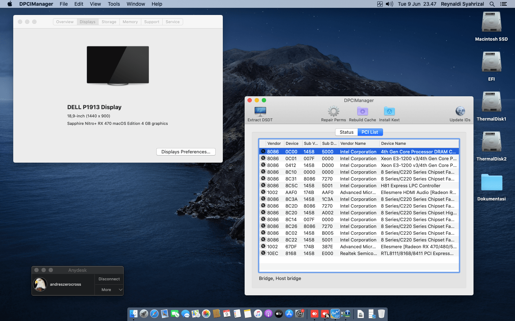Viewport: 515px width, 321px height.
Task: Sort by the Device Name column header
Action: click(393, 143)
